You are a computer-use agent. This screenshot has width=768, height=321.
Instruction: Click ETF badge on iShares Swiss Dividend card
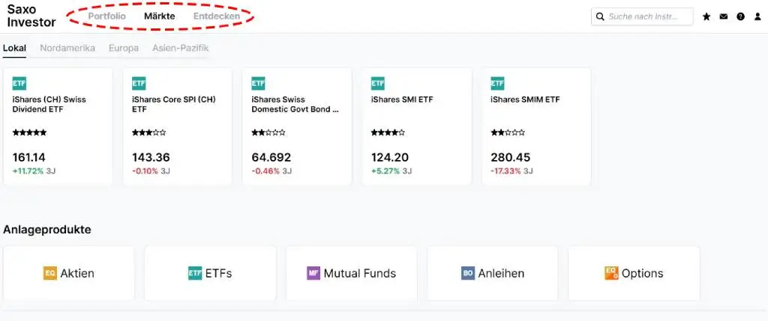click(x=19, y=84)
